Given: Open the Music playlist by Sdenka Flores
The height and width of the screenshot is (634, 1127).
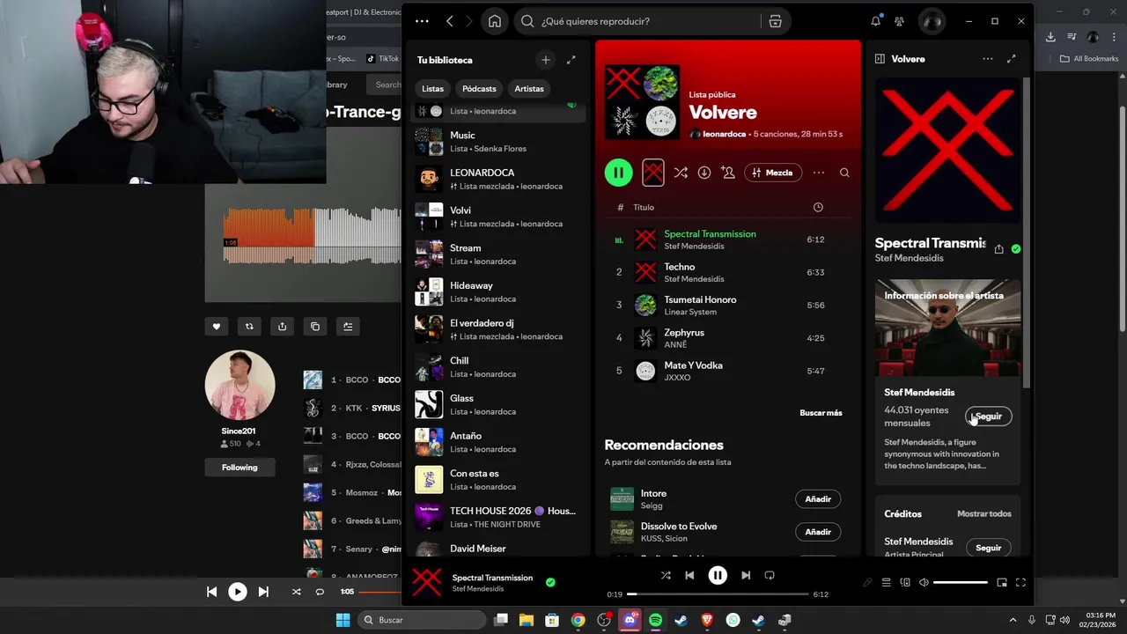Looking at the screenshot, I should click(499, 141).
